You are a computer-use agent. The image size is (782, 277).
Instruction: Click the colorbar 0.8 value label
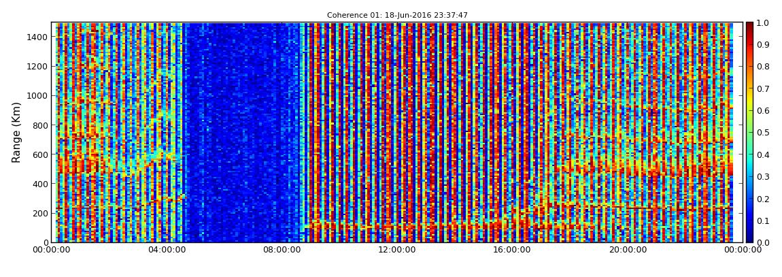point(762,67)
